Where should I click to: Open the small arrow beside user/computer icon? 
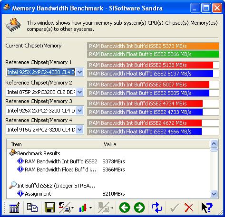pyautogui.click(x=73, y=208)
